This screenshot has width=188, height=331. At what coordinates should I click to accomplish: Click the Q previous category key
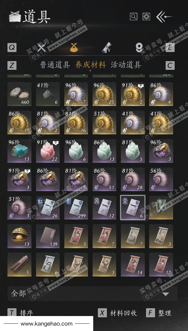pyautogui.click(x=12, y=47)
